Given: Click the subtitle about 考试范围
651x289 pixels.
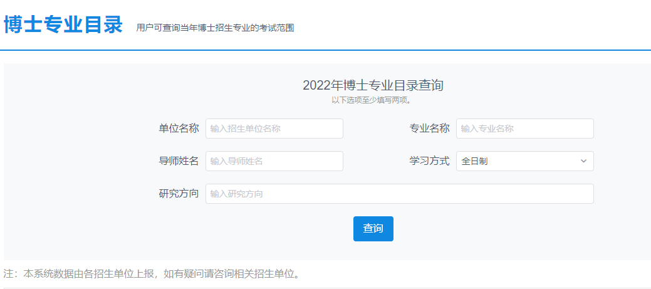Looking at the screenshot, I should (215, 28).
